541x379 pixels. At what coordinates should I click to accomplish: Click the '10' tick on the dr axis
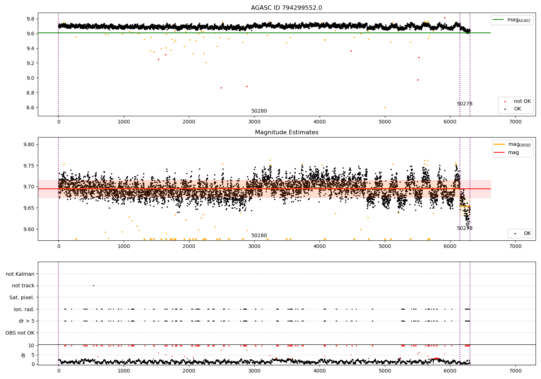(x=31, y=345)
